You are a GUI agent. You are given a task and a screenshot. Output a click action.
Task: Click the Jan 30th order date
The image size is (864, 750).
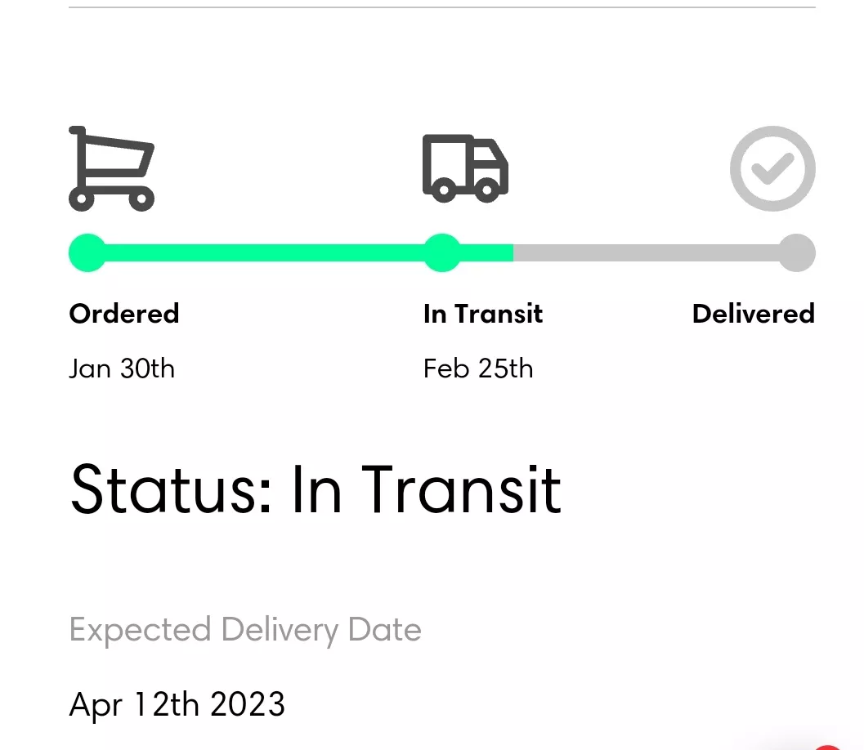tap(122, 368)
